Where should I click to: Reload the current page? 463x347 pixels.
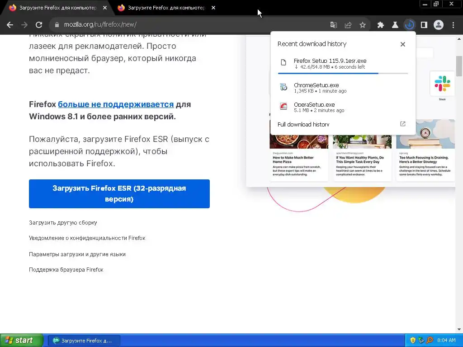[39, 25]
